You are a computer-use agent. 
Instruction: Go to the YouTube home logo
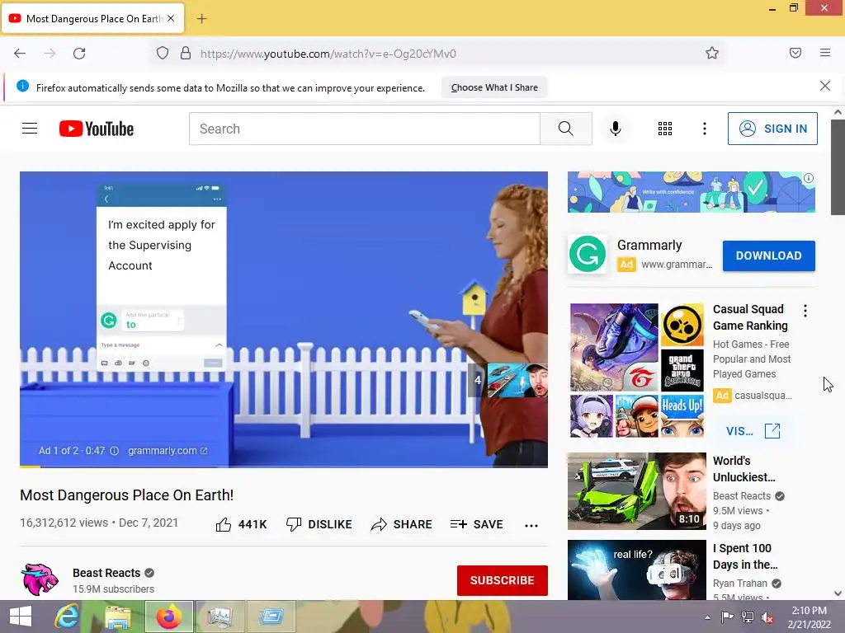point(97,129)
